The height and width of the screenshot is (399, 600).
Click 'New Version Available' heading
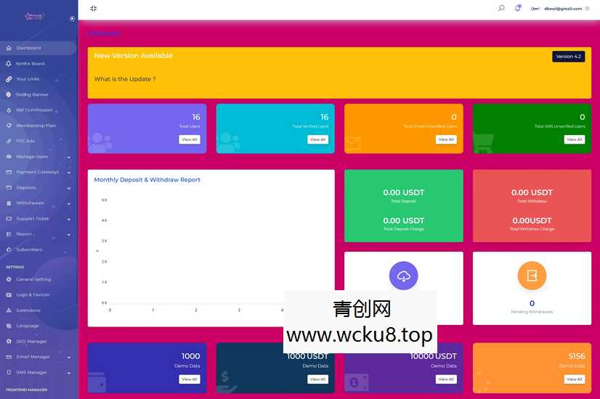coord(134,55)
